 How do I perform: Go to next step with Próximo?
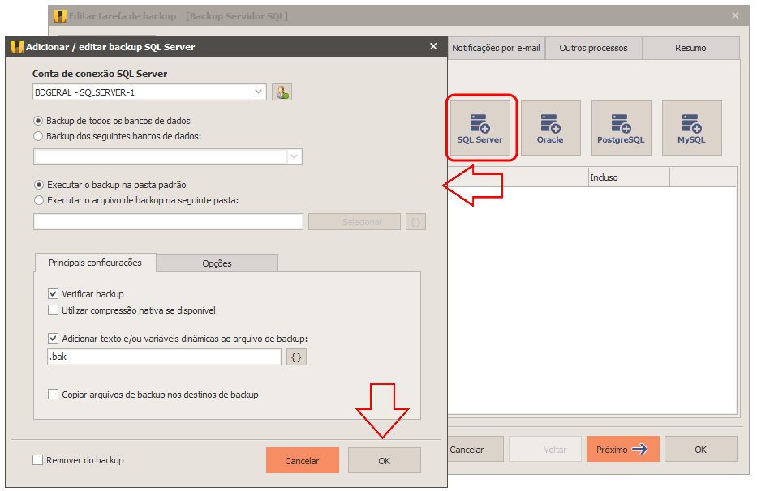pyautogui.click(x=623, y=450)
